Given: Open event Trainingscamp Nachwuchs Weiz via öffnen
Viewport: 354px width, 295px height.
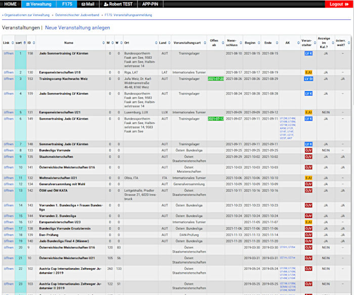Looking at the screenshot, I should 9,79.
